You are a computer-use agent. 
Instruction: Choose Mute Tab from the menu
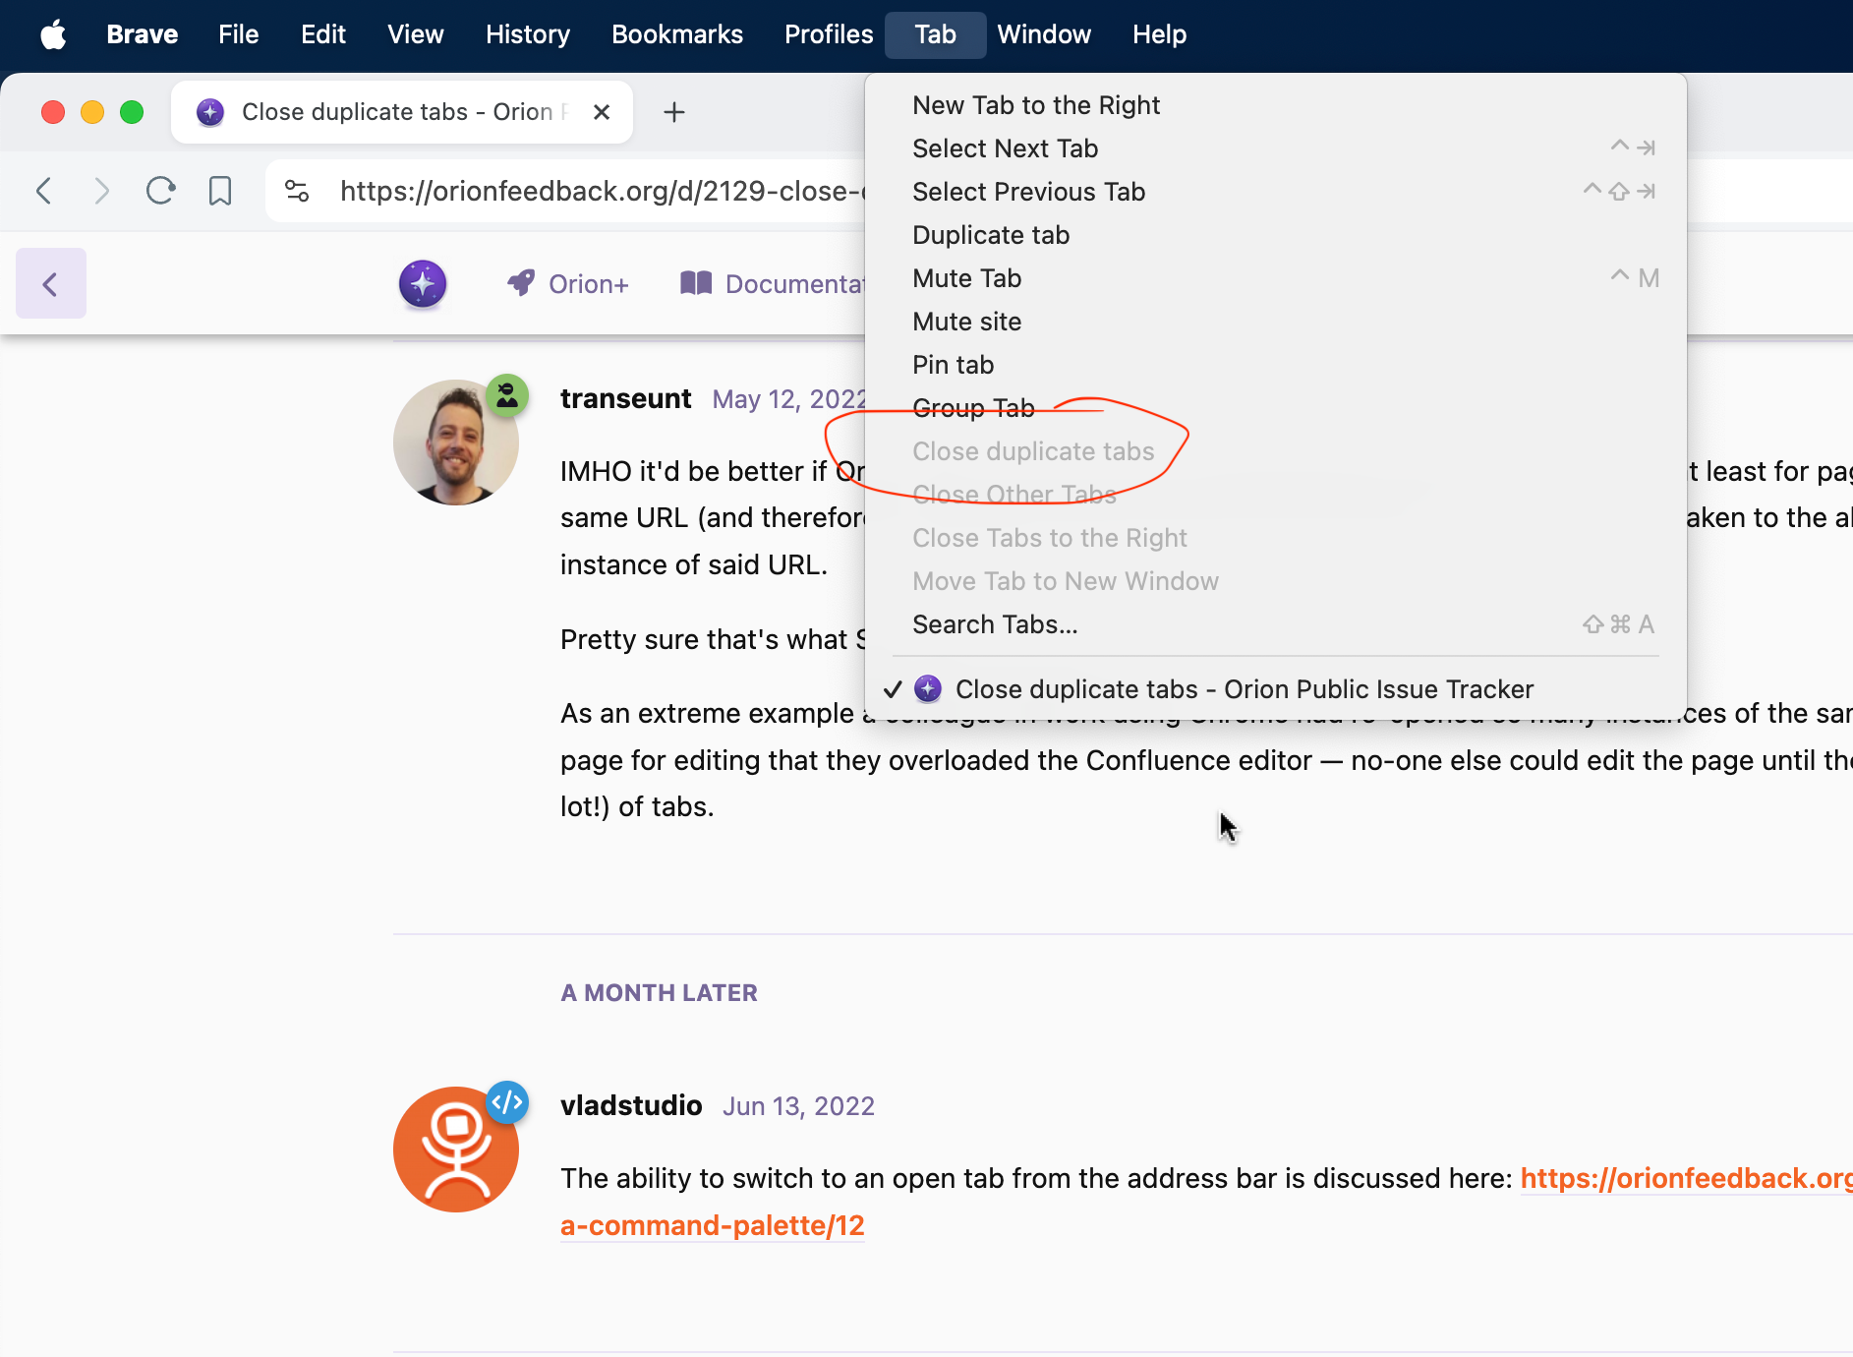[x=966, y=278]
